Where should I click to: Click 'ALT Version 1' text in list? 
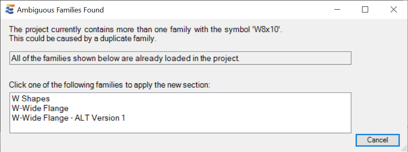(x=100, y=118)
